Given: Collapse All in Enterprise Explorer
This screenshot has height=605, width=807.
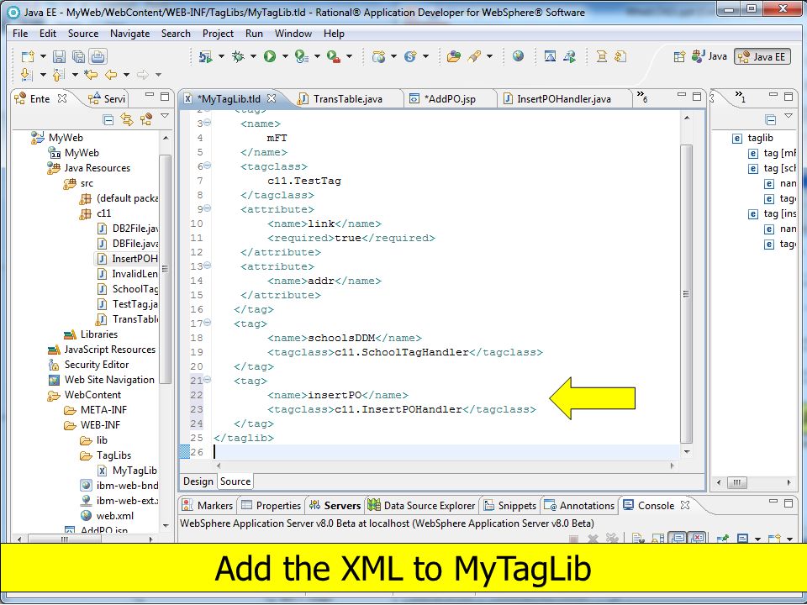Looking at the screenshot, I should [108, 120].
